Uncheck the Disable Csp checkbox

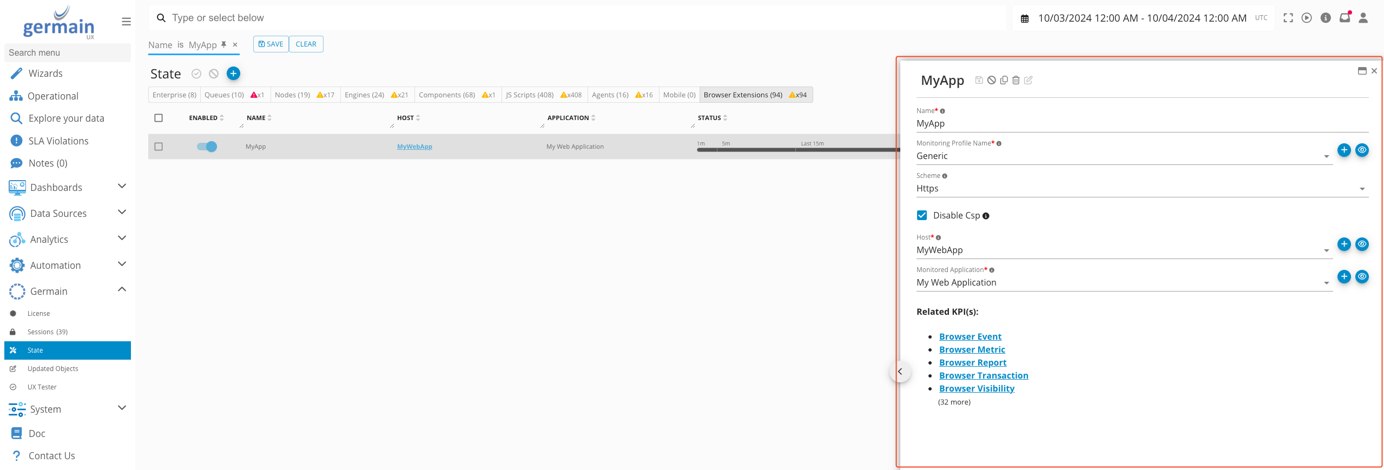922,216
